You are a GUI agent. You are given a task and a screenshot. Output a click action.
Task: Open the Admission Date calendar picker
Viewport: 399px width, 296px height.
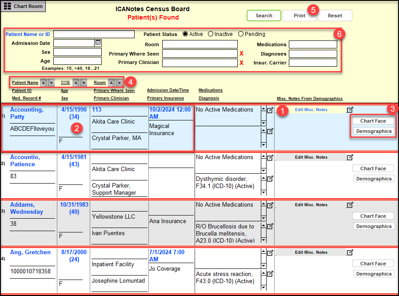point(98,43)
